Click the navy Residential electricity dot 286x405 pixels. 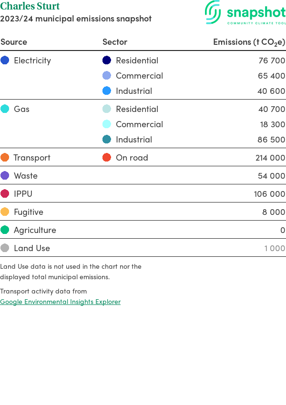107,61
